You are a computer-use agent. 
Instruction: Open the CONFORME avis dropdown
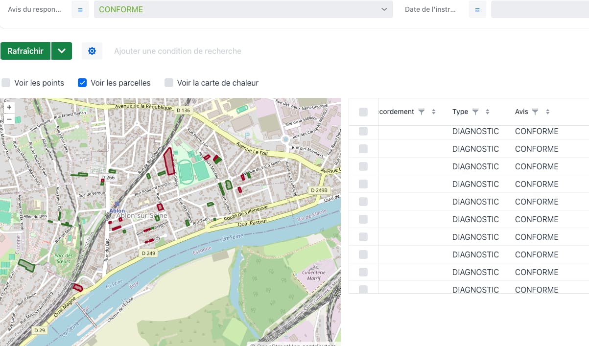(x=243, y=9)
